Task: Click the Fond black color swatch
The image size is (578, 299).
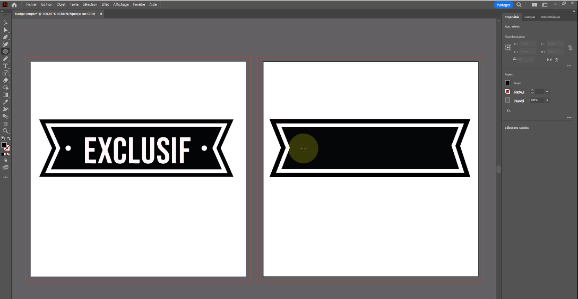Action: (507, 83)
